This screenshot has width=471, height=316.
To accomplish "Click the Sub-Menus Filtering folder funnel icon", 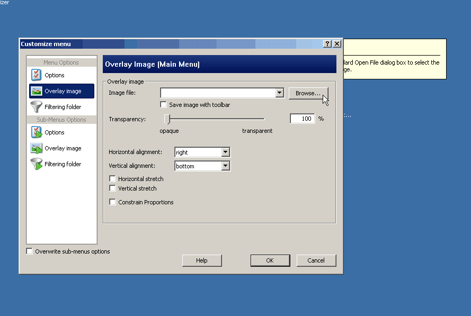I will [37, 164].
